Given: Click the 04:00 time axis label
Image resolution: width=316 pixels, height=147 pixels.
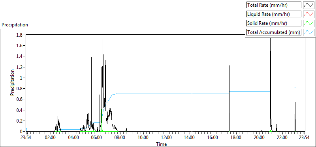Looking at the screenshot, I should [x=73, y=138].
